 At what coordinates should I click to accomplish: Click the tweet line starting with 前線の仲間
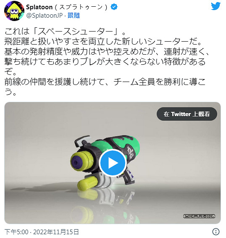105,82
